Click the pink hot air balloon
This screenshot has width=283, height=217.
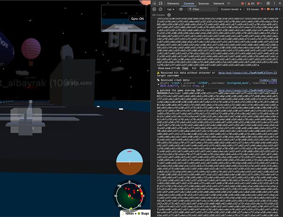pos(31,49)
